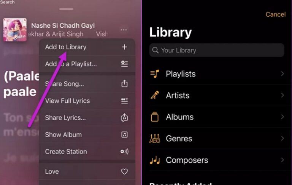Viewport: 292px width, 185px height.
Task: Tap the heart icon next to Love
Action: pyautogui.click(x=124, y=171)
